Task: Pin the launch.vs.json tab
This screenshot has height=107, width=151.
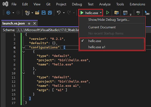Action: click(x=29, y=24)
